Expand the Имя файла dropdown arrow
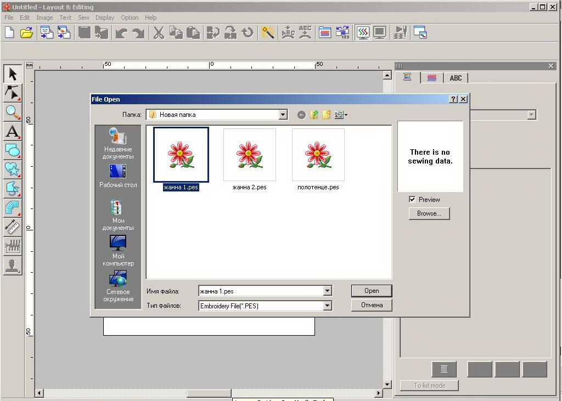Viewport: 562px width, 401px height. 327,291
